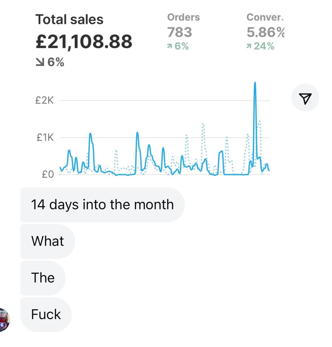
Task: Click the £21,108.88 sales figure
Action: tap(84, 42)
